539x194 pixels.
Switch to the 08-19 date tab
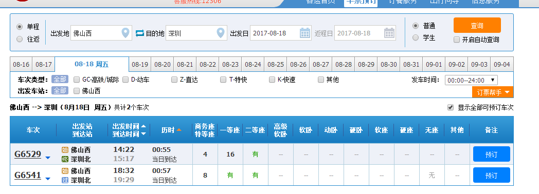140,65
